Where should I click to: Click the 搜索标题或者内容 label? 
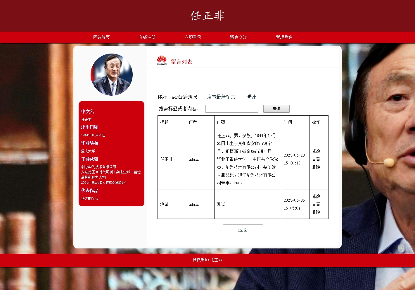179,109
